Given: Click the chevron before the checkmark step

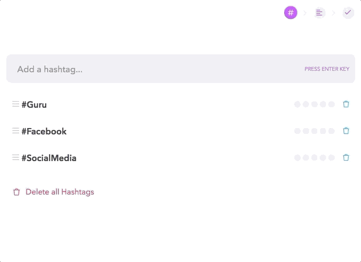Looking at the screenshot, I should pos(334,13).
